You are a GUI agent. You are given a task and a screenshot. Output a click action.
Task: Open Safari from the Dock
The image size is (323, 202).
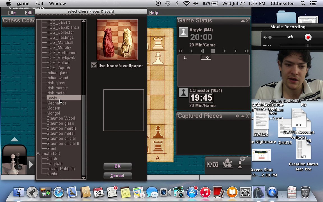click(x=59, y=192)
